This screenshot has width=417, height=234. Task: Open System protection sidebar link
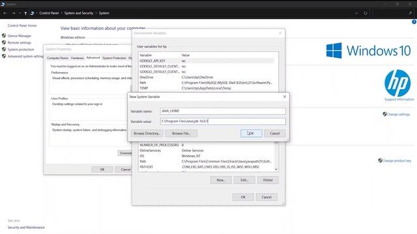tap(21, 49)
